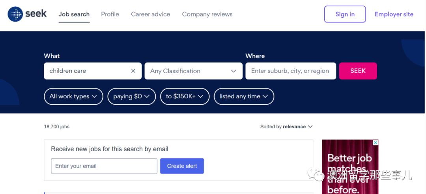Open the Career advice tab
The width and height of the screenshot is (426, 194).
click(x=151, y=14)
